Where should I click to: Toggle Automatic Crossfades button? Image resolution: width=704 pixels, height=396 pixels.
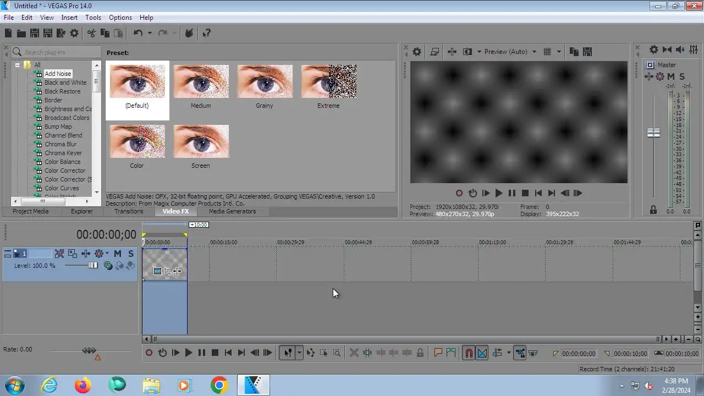click(482, 353)
